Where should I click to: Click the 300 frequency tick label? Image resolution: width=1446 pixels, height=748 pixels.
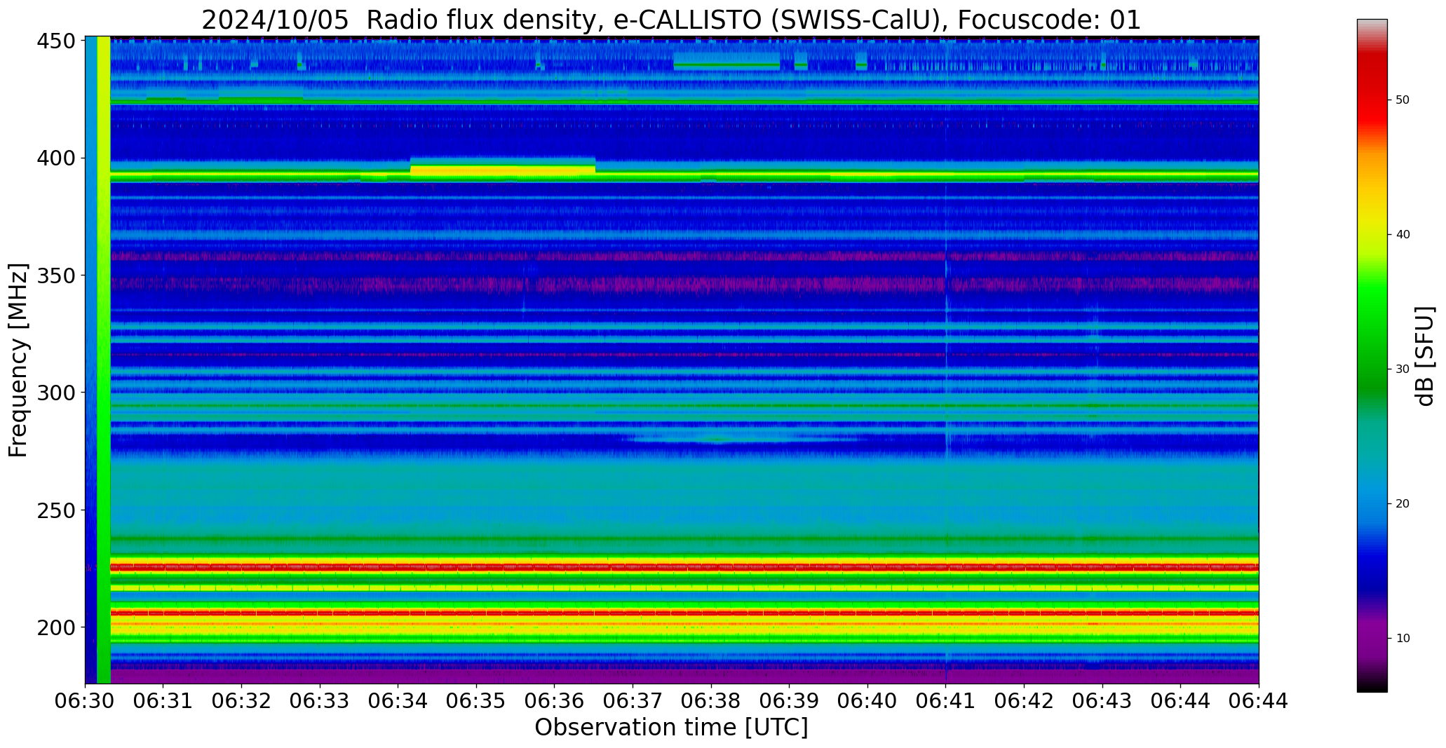tap(56, 393)
